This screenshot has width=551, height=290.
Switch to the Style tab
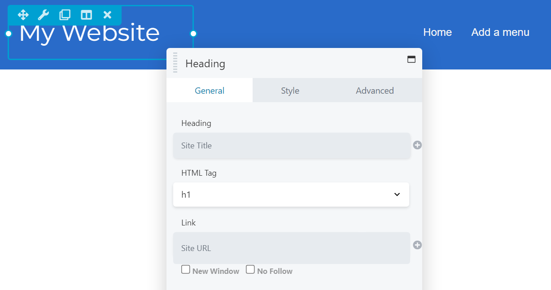tap(290, 91)
